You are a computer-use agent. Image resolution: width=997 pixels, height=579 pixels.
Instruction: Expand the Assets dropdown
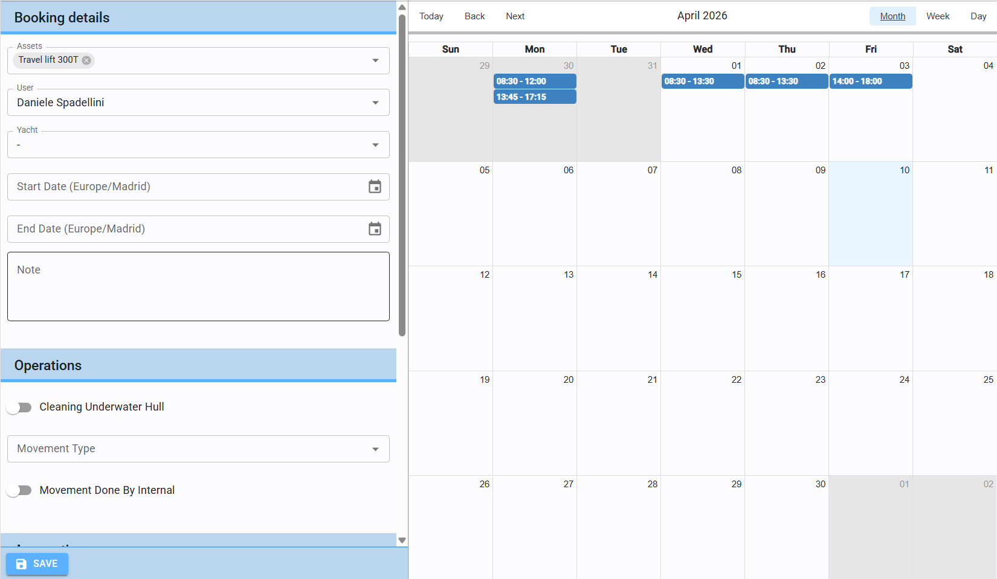coord(375,60)
